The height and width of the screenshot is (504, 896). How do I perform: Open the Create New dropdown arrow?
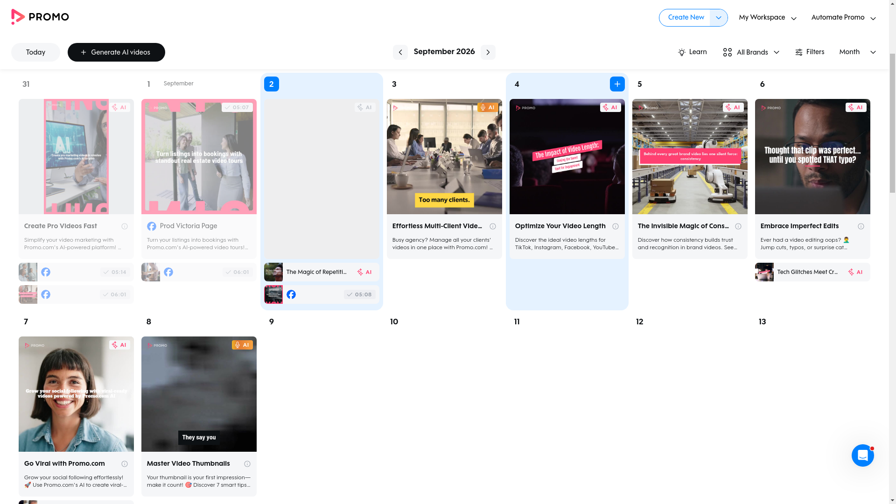[719, 18]
